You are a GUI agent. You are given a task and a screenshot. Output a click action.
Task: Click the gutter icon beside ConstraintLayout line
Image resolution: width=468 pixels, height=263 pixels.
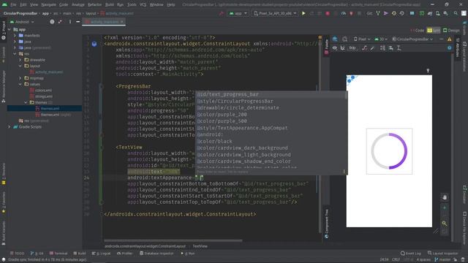coord(94,44)
